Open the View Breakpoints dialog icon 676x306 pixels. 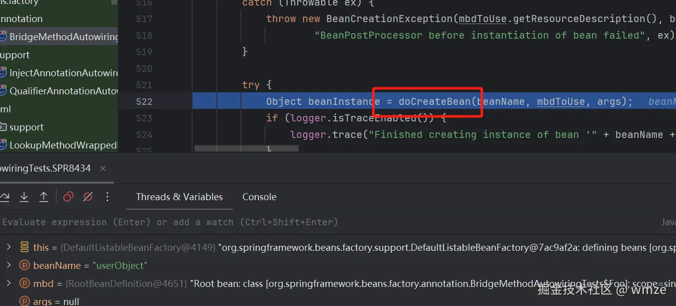pos(68,197)
